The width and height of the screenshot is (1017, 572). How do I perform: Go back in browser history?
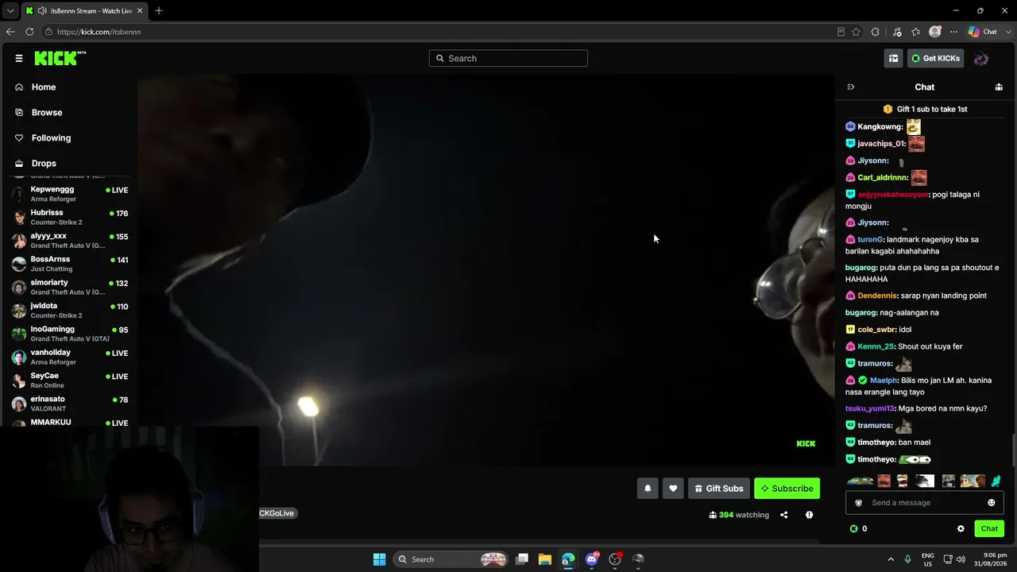pos(10,32)
